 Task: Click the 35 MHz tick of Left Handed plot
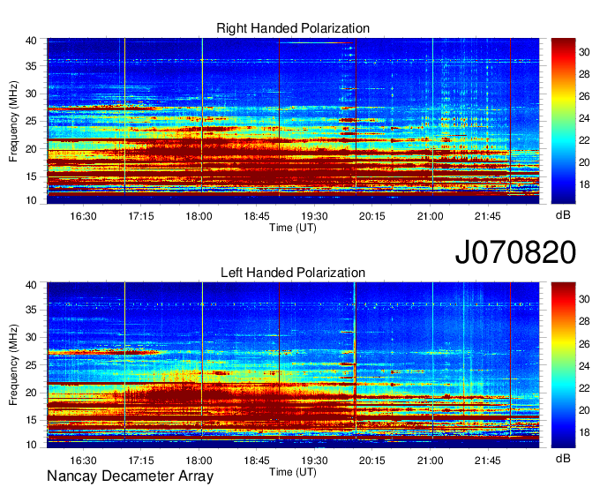click(31, 310)
